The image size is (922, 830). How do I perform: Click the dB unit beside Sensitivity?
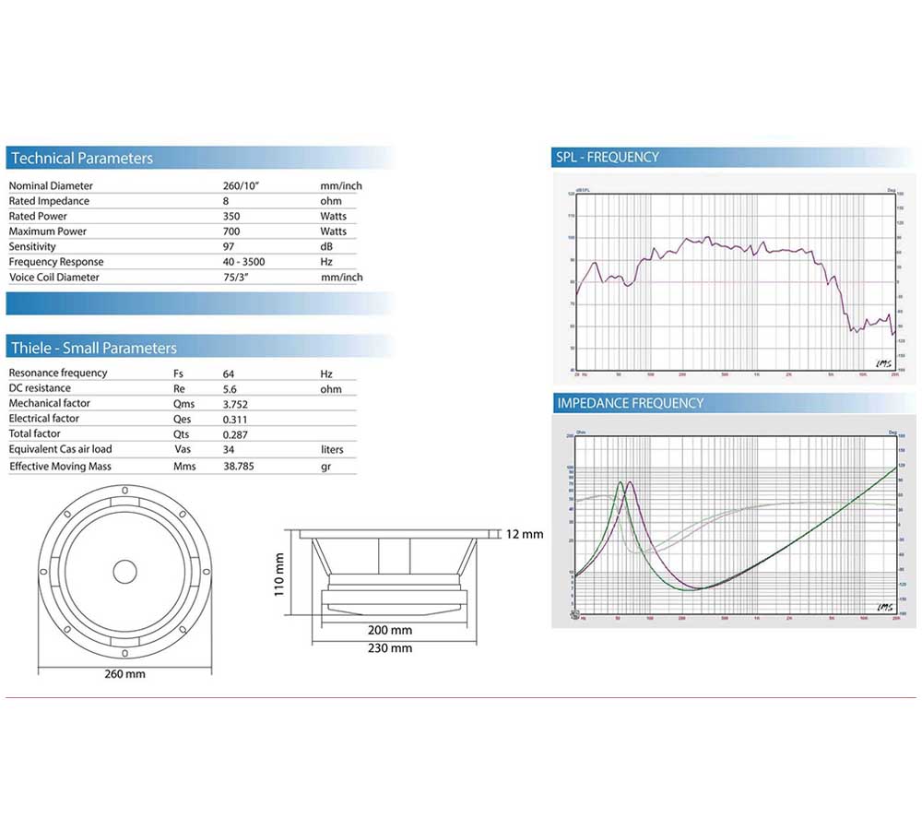coord(326,247)
